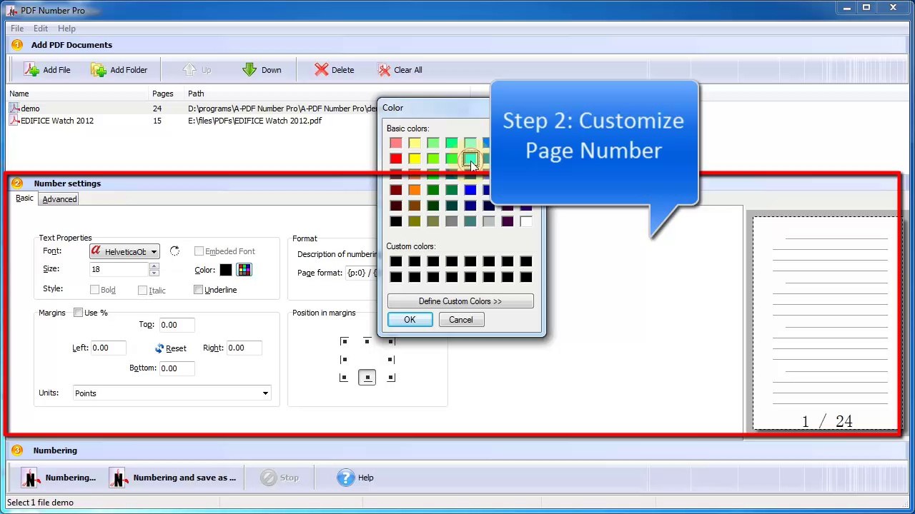Check the Use % margins option
915x514 pixels.
click(x=79, y=313)
